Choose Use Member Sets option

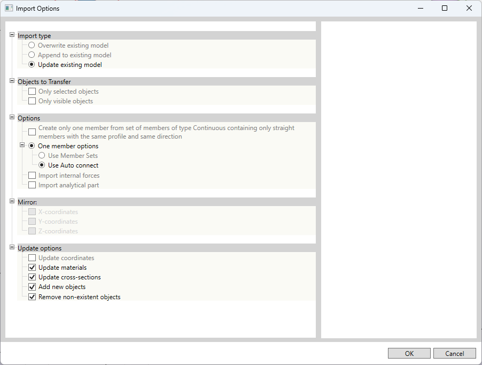click(x=42, y=156)
